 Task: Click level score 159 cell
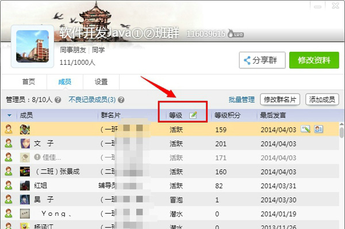tap(221, 130)
